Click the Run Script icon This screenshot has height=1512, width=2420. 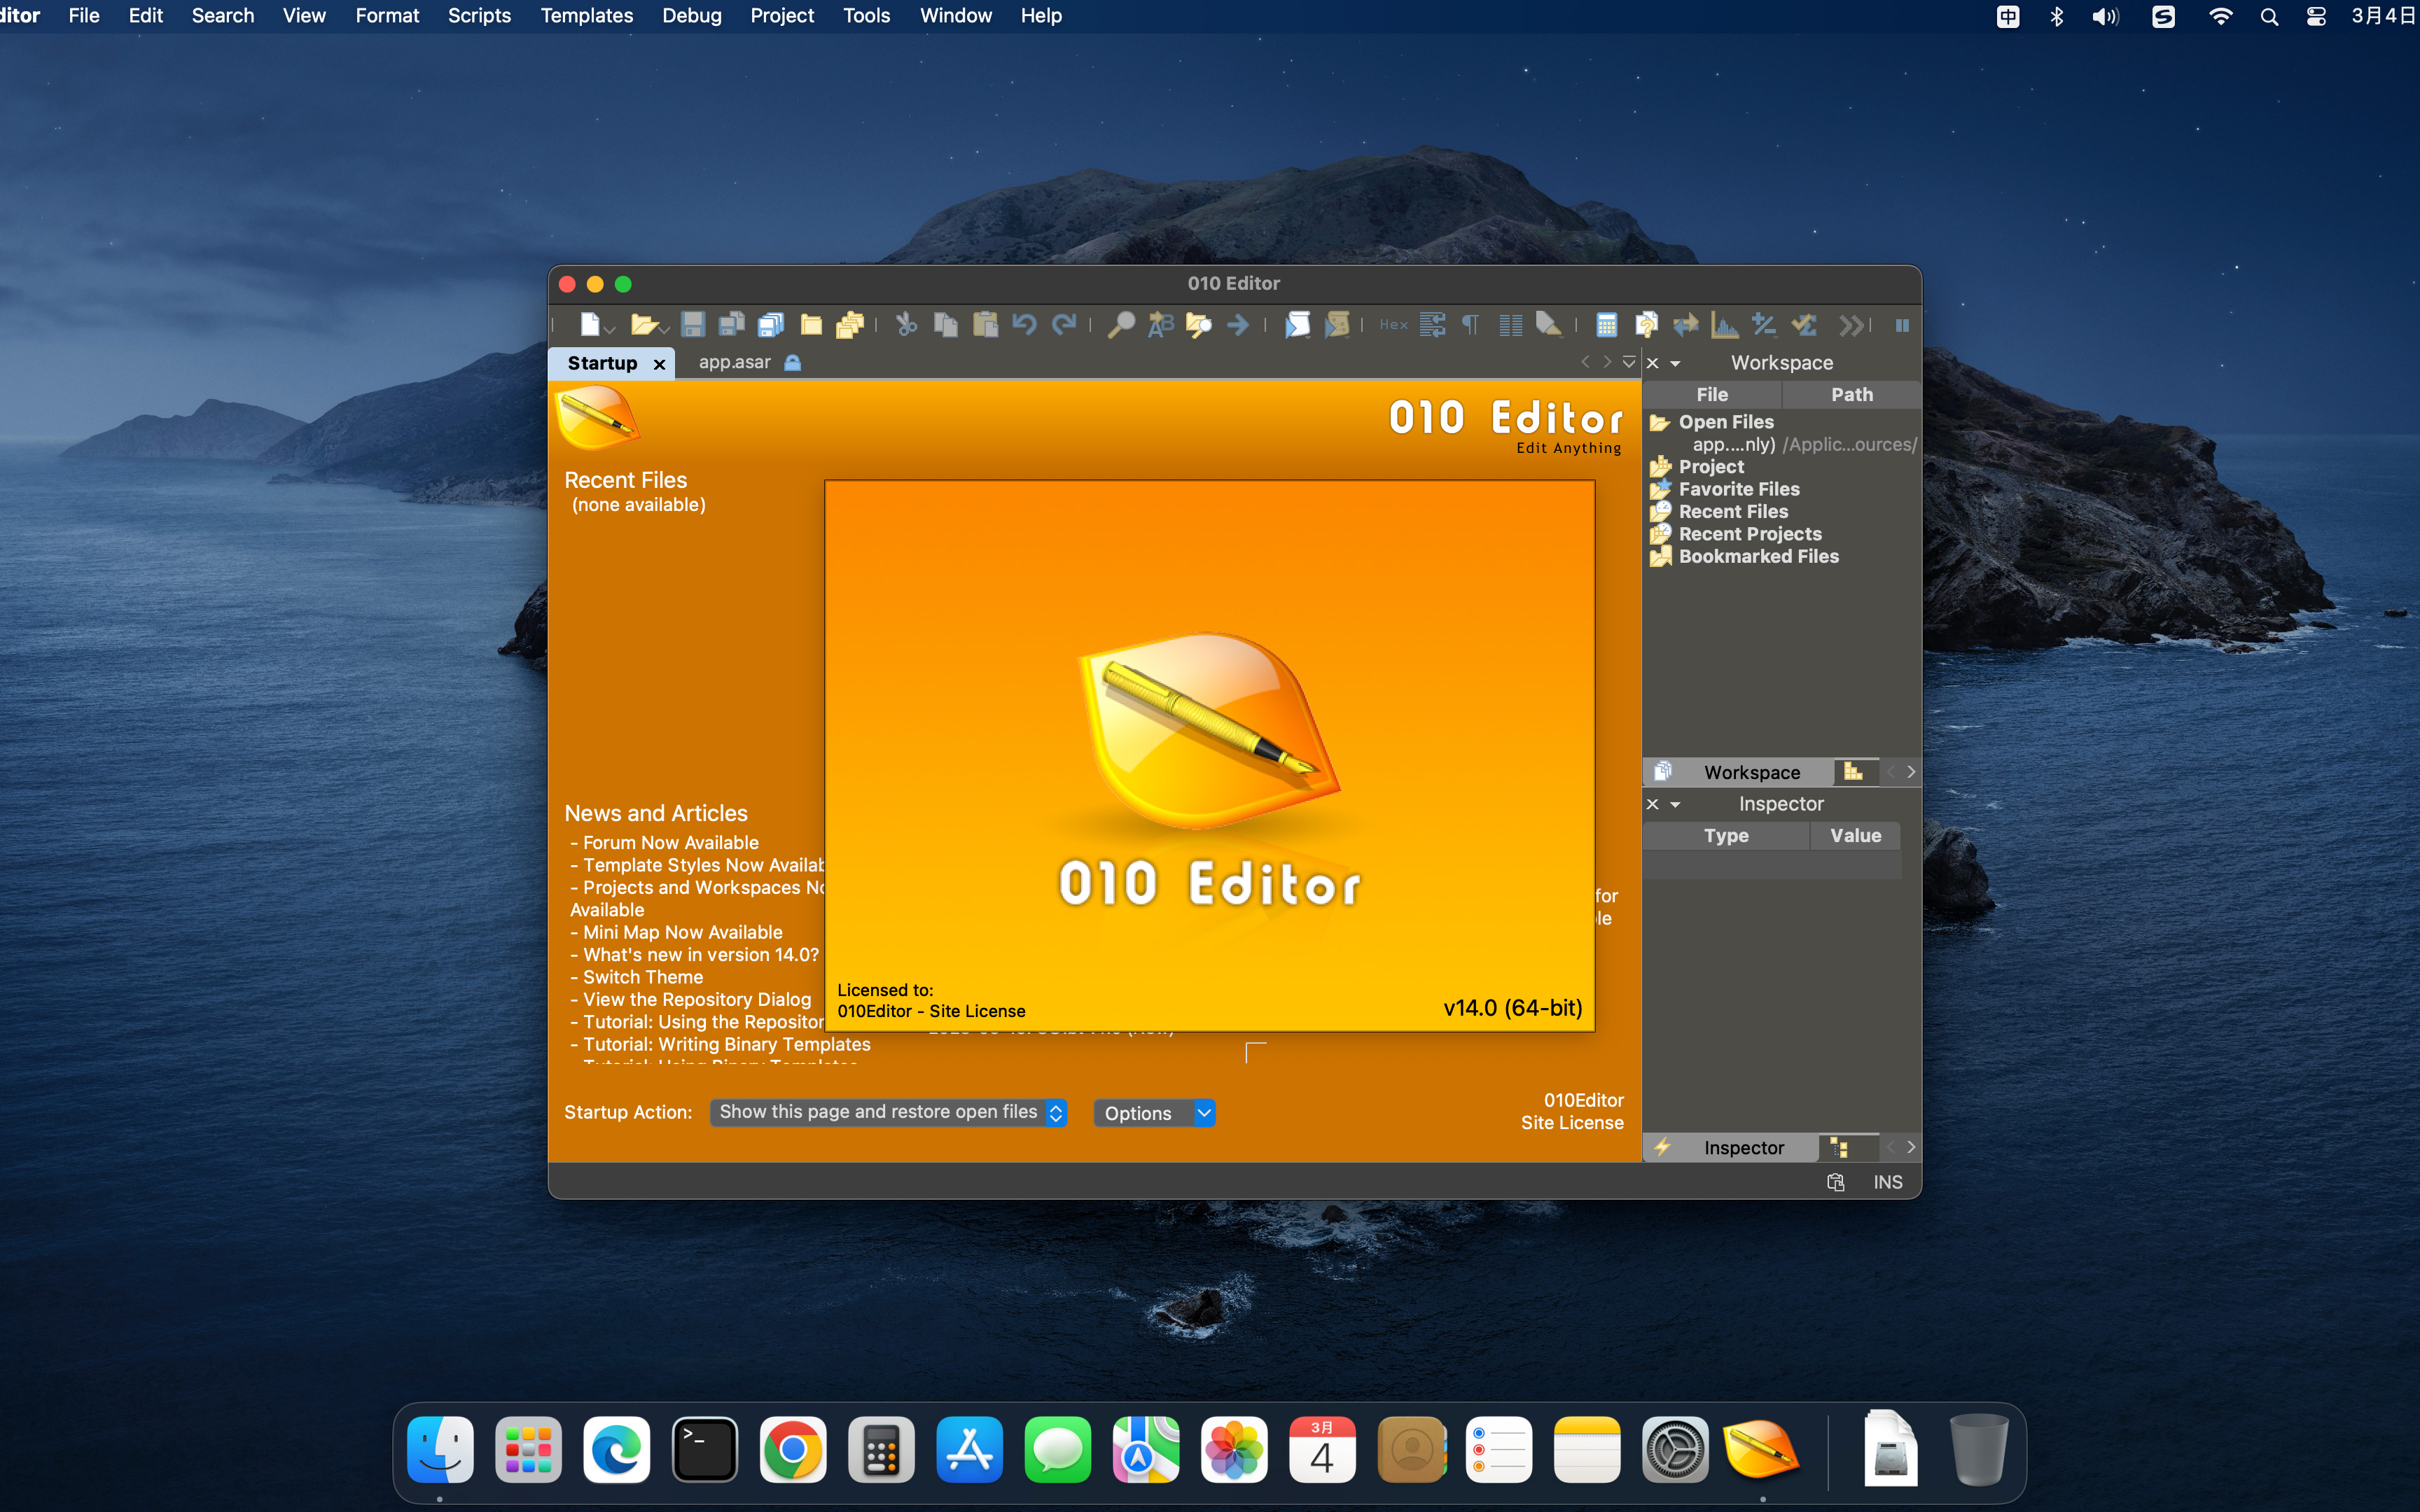[x=1297, y=325]
